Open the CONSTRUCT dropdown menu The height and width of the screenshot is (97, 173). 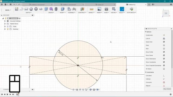click(x=82, y=13)
